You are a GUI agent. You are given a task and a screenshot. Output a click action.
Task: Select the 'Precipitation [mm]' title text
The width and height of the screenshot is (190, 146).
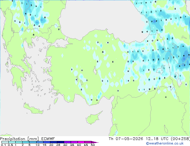[x=19, y=139]
